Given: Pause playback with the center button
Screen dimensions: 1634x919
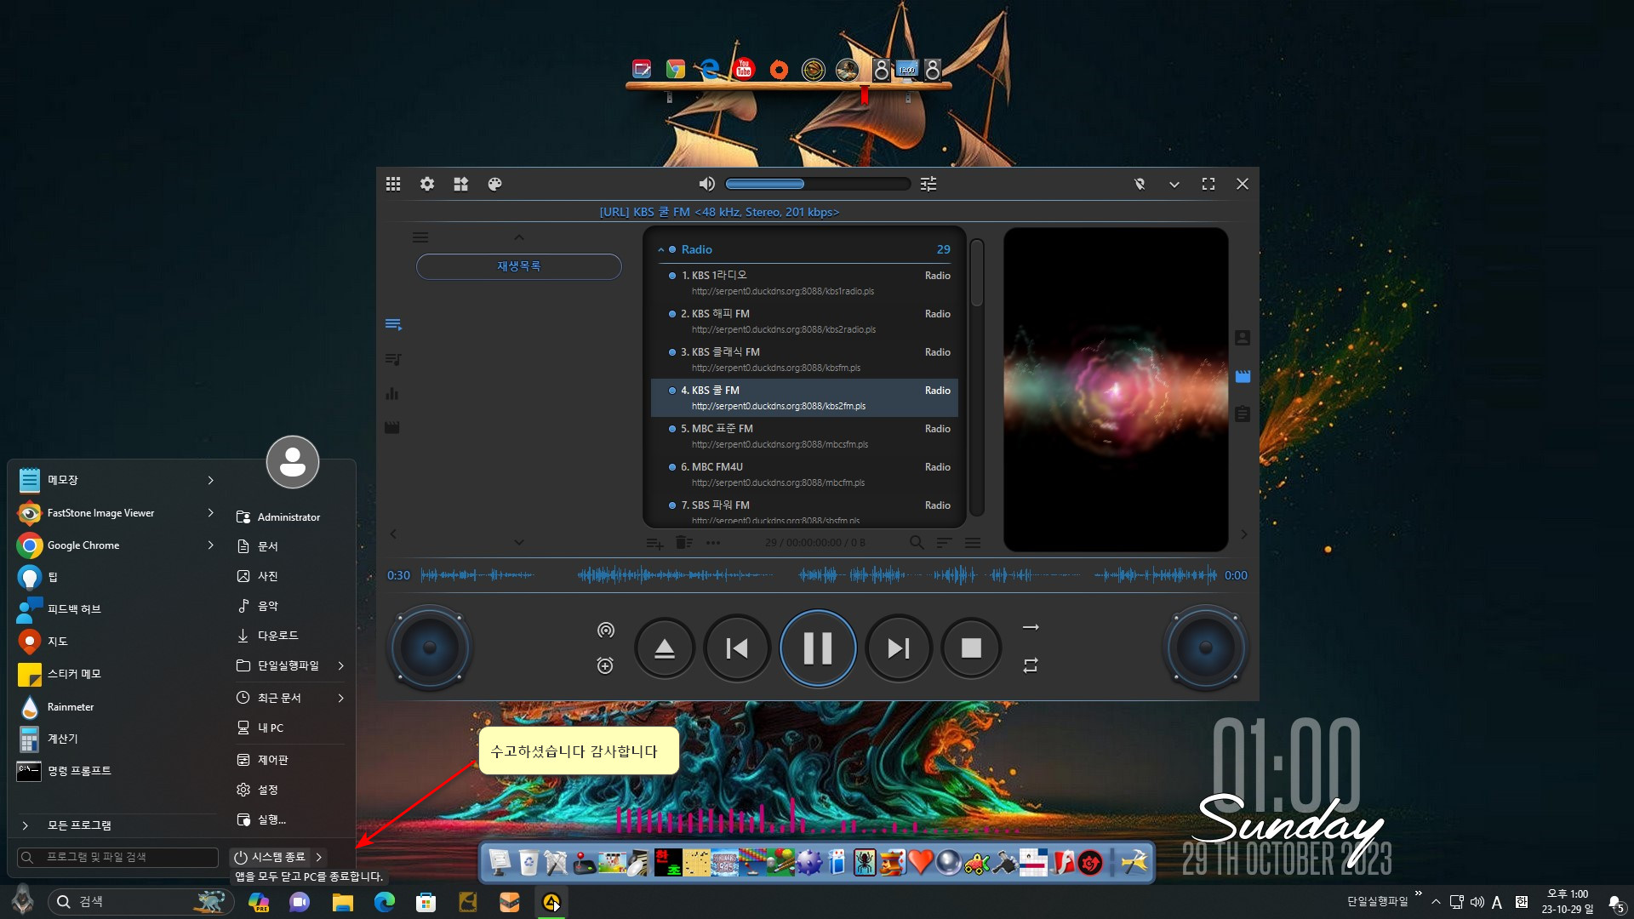Looking at the screenshot, I should [x=818, y=648].
